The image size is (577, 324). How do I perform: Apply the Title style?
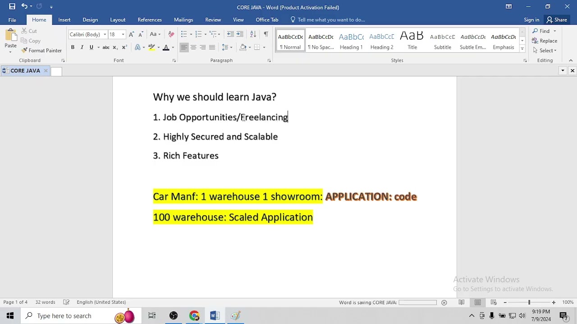pyautogui.click(x=412, y=41)
